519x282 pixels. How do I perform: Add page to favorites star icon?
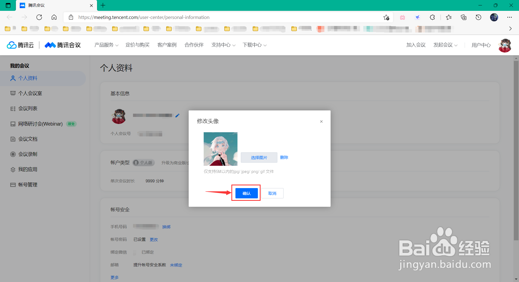[x=386, y=17]
